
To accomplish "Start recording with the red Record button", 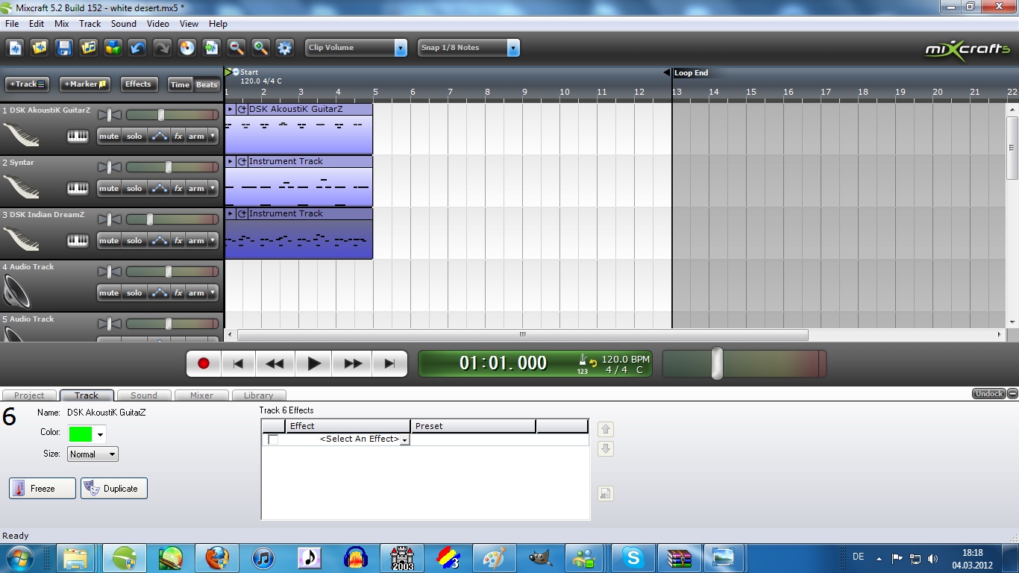I will tap(203, 363).
